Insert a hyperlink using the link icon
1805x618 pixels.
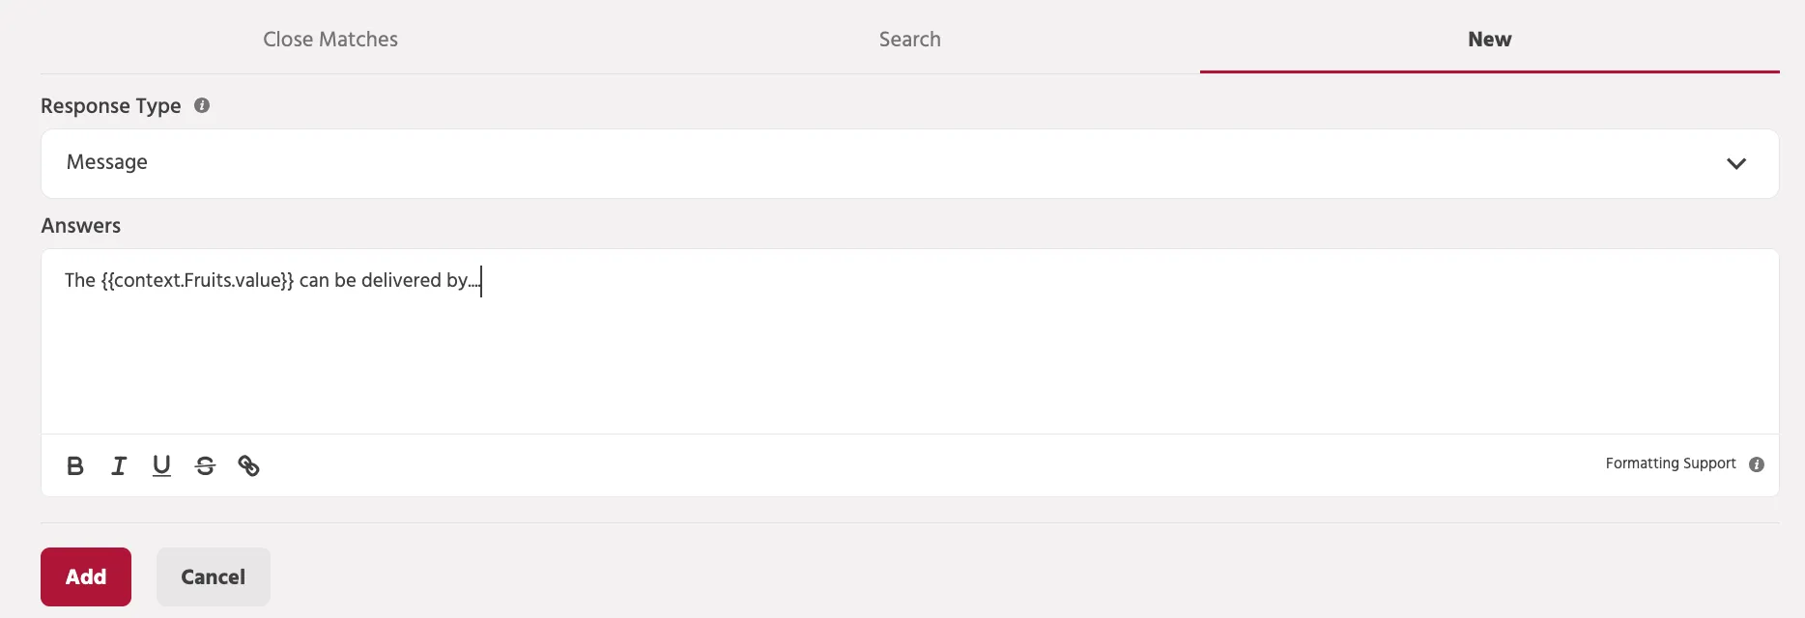coord(248,466)
